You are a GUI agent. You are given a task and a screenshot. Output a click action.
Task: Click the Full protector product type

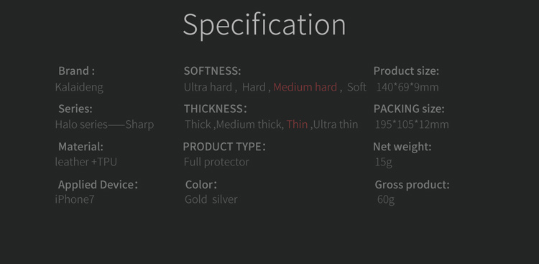216,162
